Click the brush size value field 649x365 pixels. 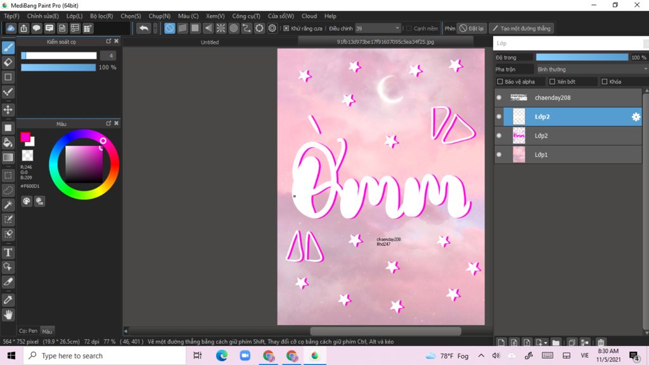coord(108,56)
